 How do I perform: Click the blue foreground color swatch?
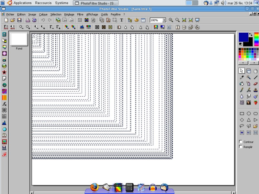pyautogui.click(x=243, y=37)
